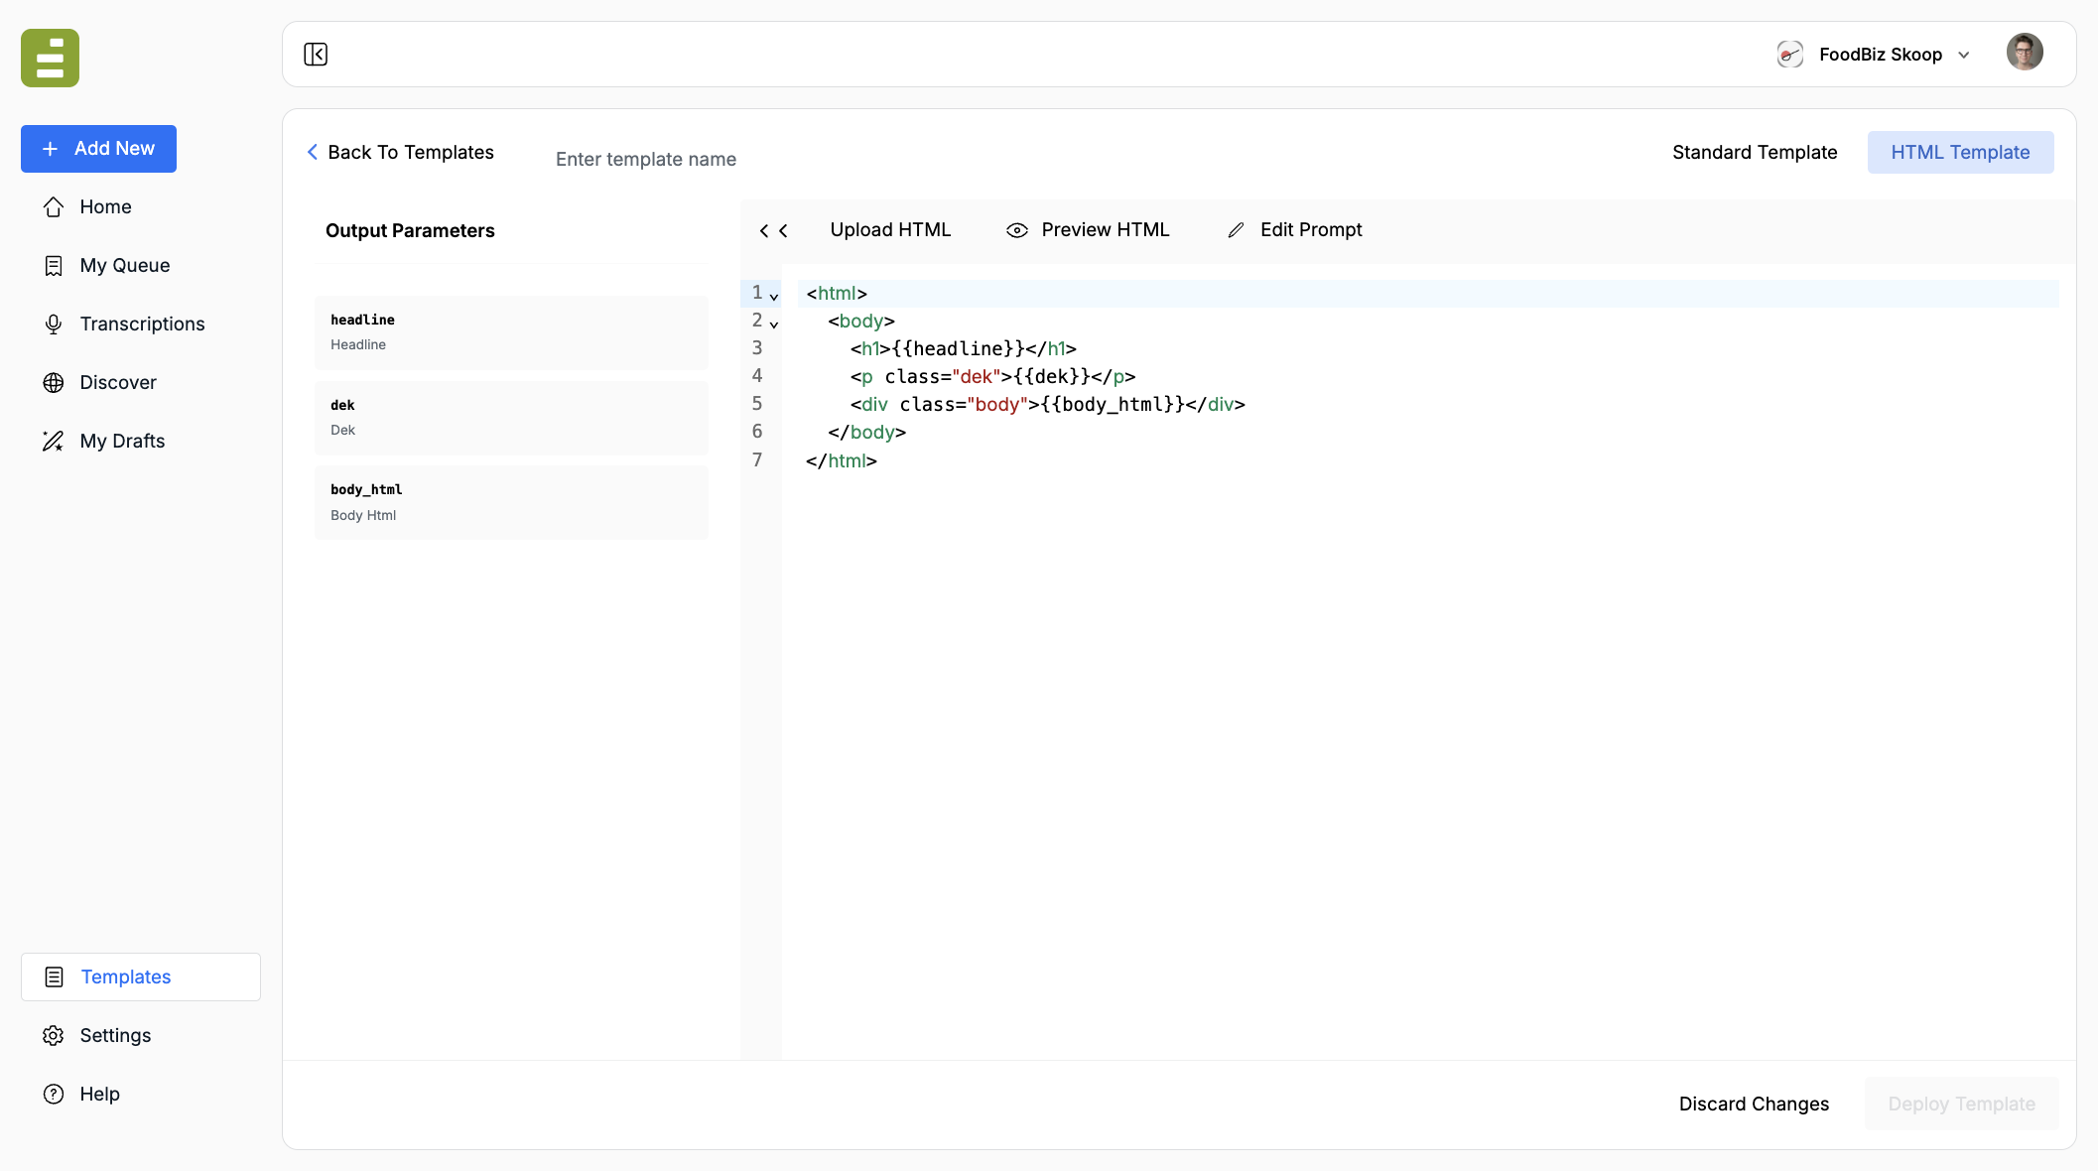Open My Drafts in the sidebar
2098x1171 pixels.
(140, 442)
